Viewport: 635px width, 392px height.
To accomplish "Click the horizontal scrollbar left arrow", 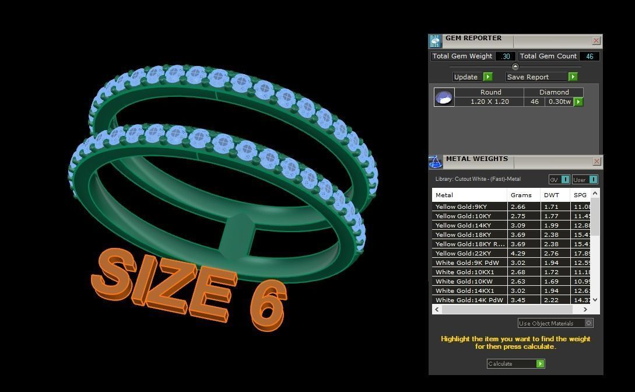I will click(437, 309).
